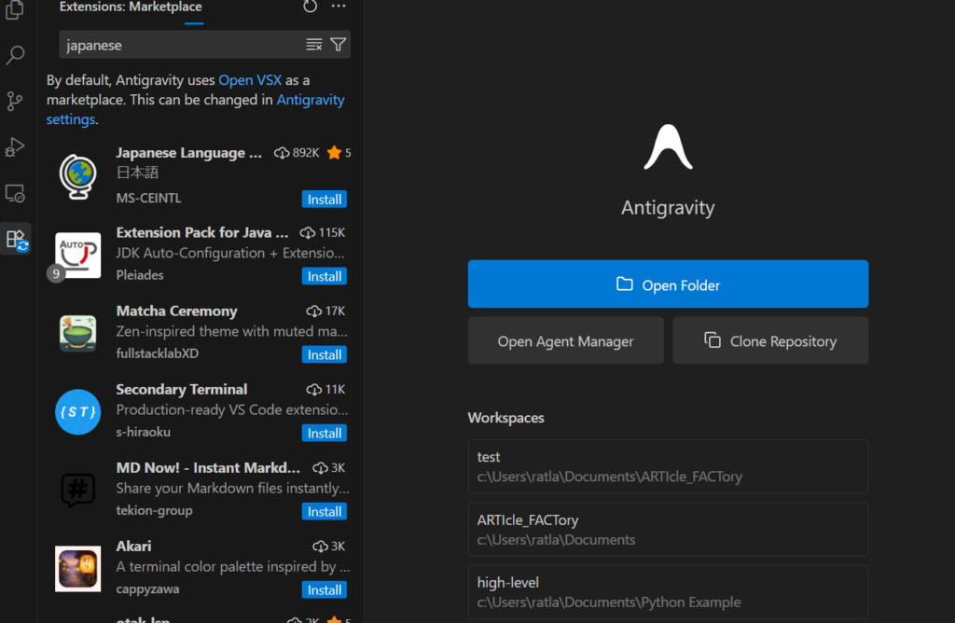Click the Extensions icon in activity bar
The image size is (955, 623).
pos(17,240)
